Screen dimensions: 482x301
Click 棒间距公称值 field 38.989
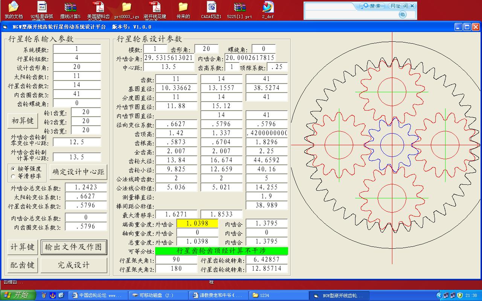click(x=267, y=205)
